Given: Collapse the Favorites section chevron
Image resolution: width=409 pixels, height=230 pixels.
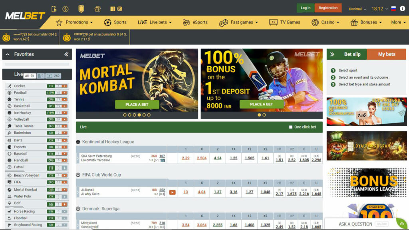Looking at the screenshot, I should click(8, 54).
